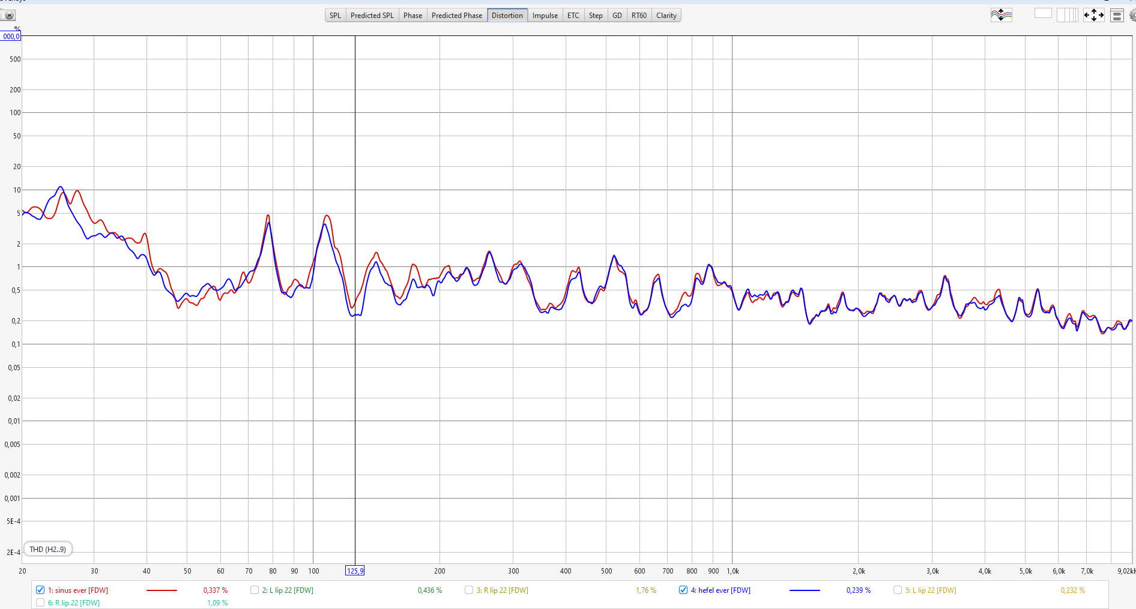Click the '0,239 %' value for hefel ever
This screenshot has height=609, width=1136.
click(x=859, y=590)
